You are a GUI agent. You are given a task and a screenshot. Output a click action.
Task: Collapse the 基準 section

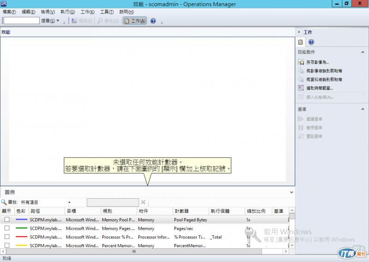(x=363, y=109)
